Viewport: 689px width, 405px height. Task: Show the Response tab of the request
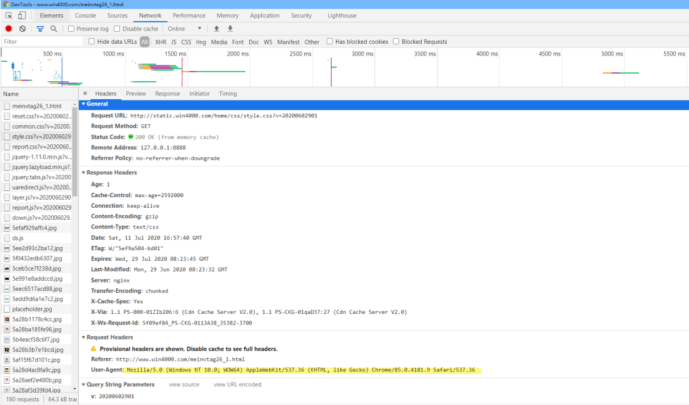point(167,94)
